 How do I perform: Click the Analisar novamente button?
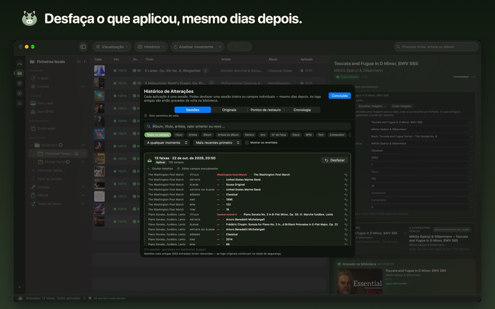coord(193,47)
